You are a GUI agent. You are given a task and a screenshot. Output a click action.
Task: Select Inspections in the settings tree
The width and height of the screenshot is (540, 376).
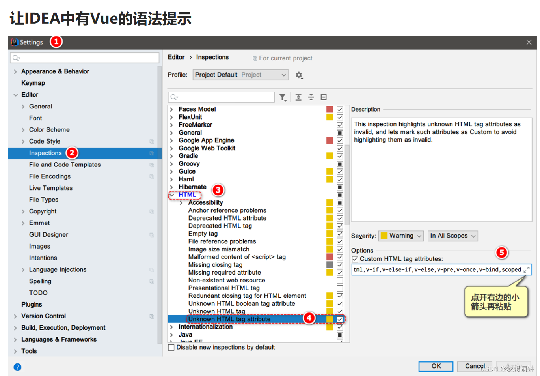45,153
